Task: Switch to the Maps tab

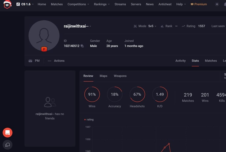Action: [x=103, y=76]
